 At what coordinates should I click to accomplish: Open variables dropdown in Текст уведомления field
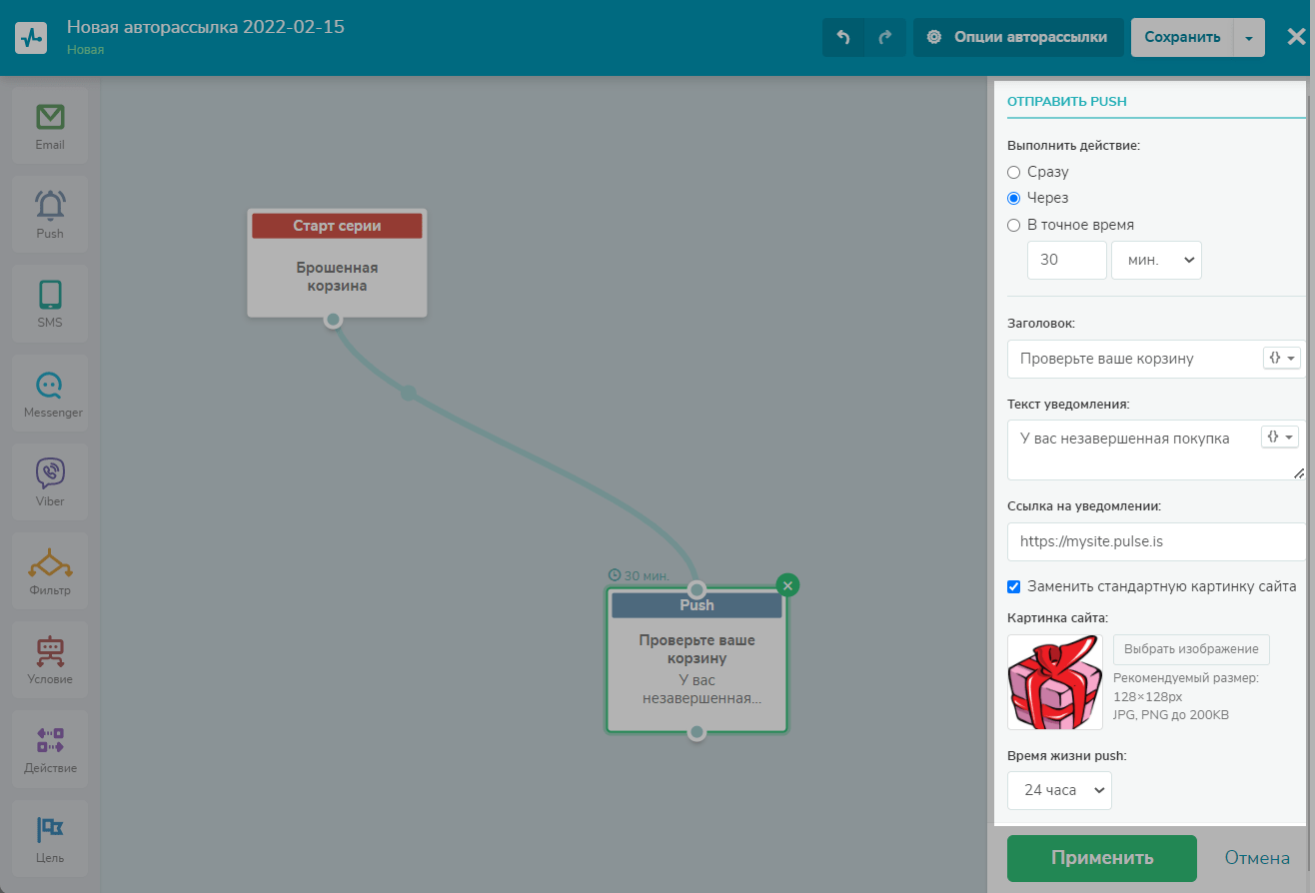(x=1282, y=437)
